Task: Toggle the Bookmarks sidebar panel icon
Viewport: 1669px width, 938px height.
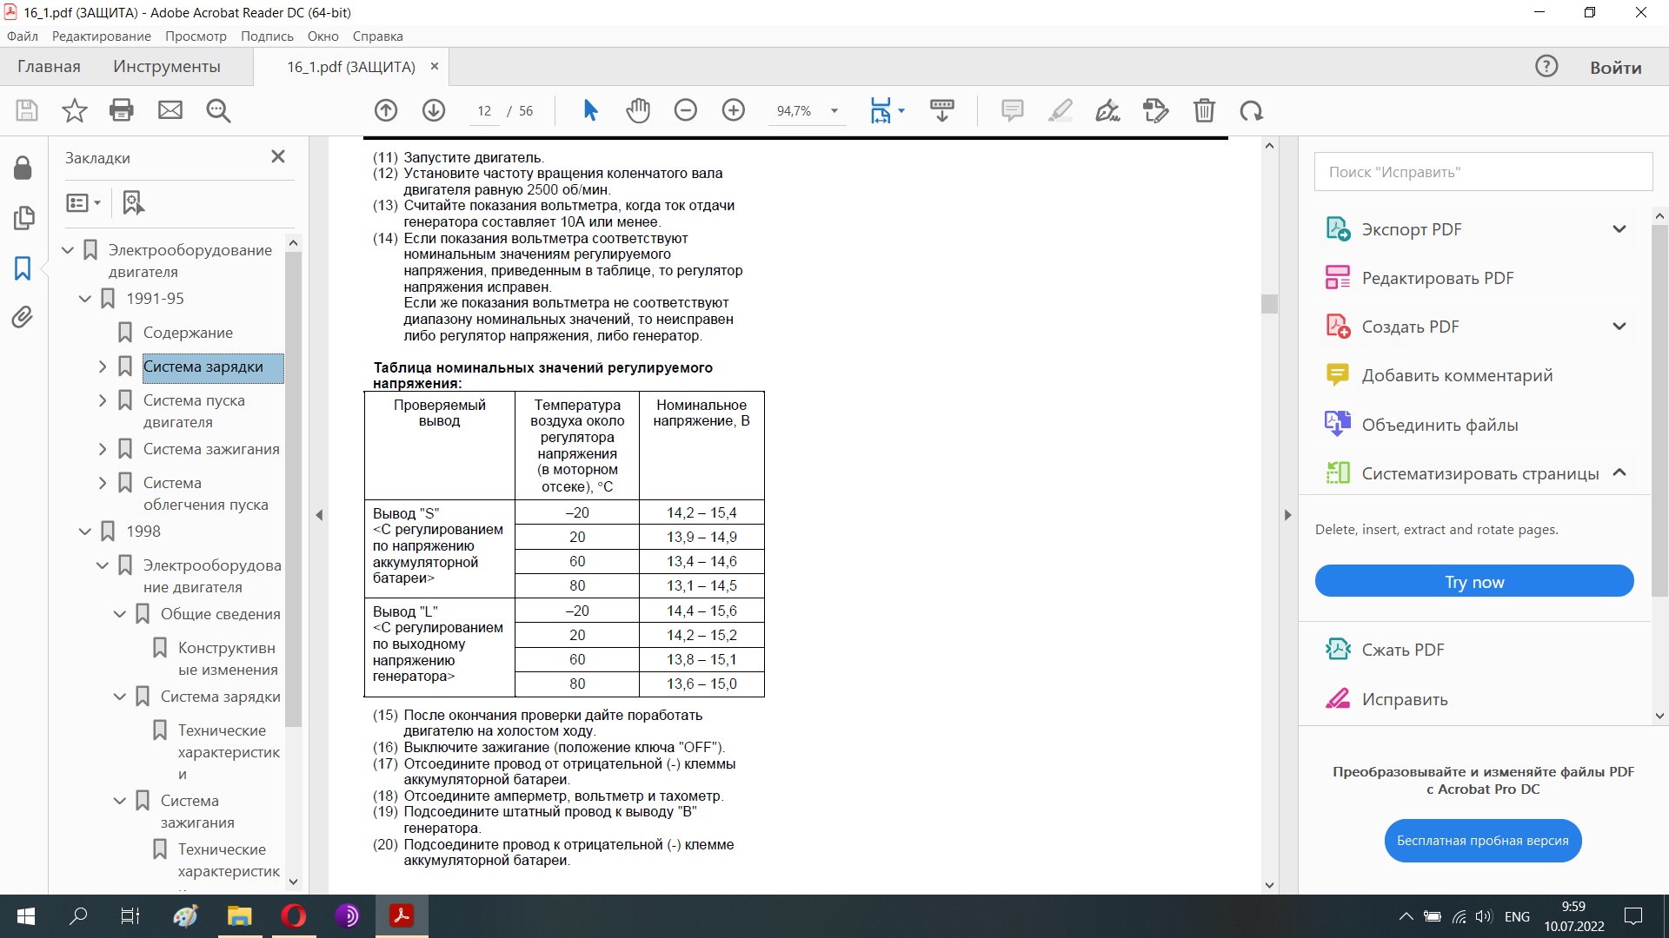Action: pyautogui.click(x=23, y=268)
